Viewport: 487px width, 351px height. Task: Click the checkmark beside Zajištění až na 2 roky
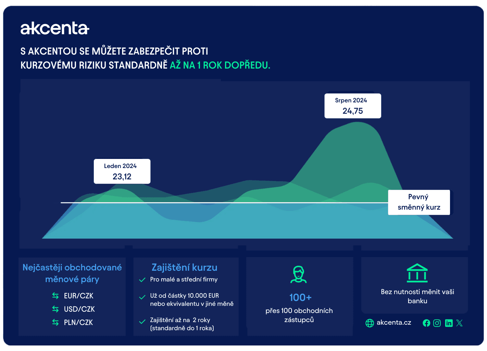[x=142, y=322]
